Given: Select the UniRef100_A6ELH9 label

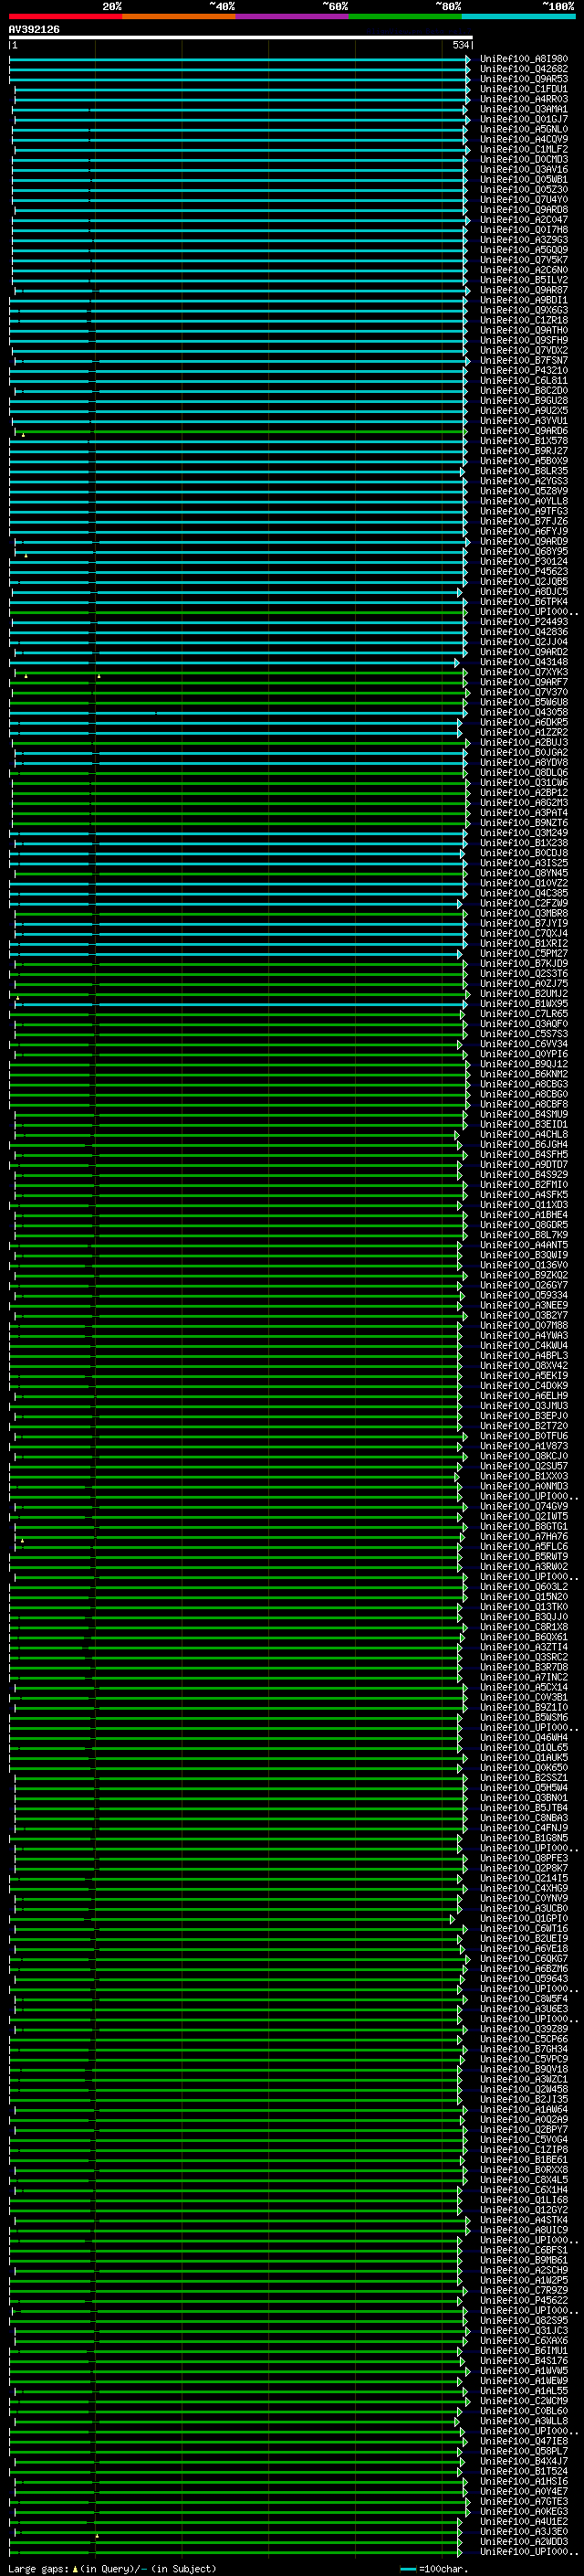Looking at the screenshot, I should (523, 1396).
